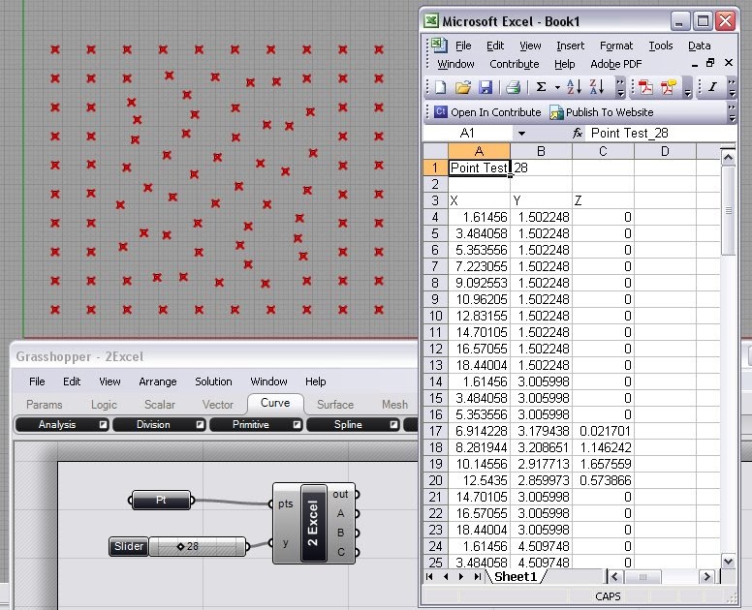752x610 pixels.
Task: Select cell containing 1.146242
Action: coord(603,447)
